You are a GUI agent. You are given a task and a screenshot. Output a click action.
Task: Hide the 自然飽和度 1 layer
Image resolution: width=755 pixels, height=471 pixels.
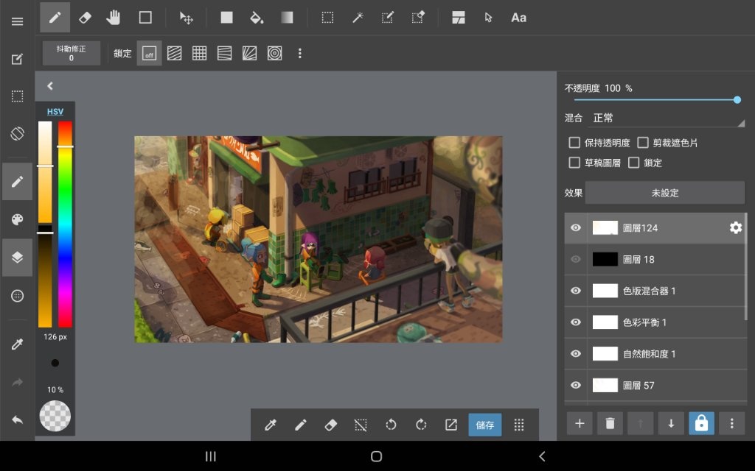[x=575, y=354]
